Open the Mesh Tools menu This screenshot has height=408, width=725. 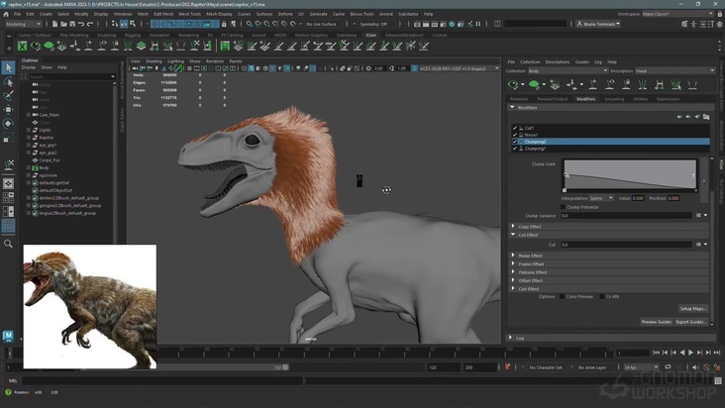tap(190, 14)
